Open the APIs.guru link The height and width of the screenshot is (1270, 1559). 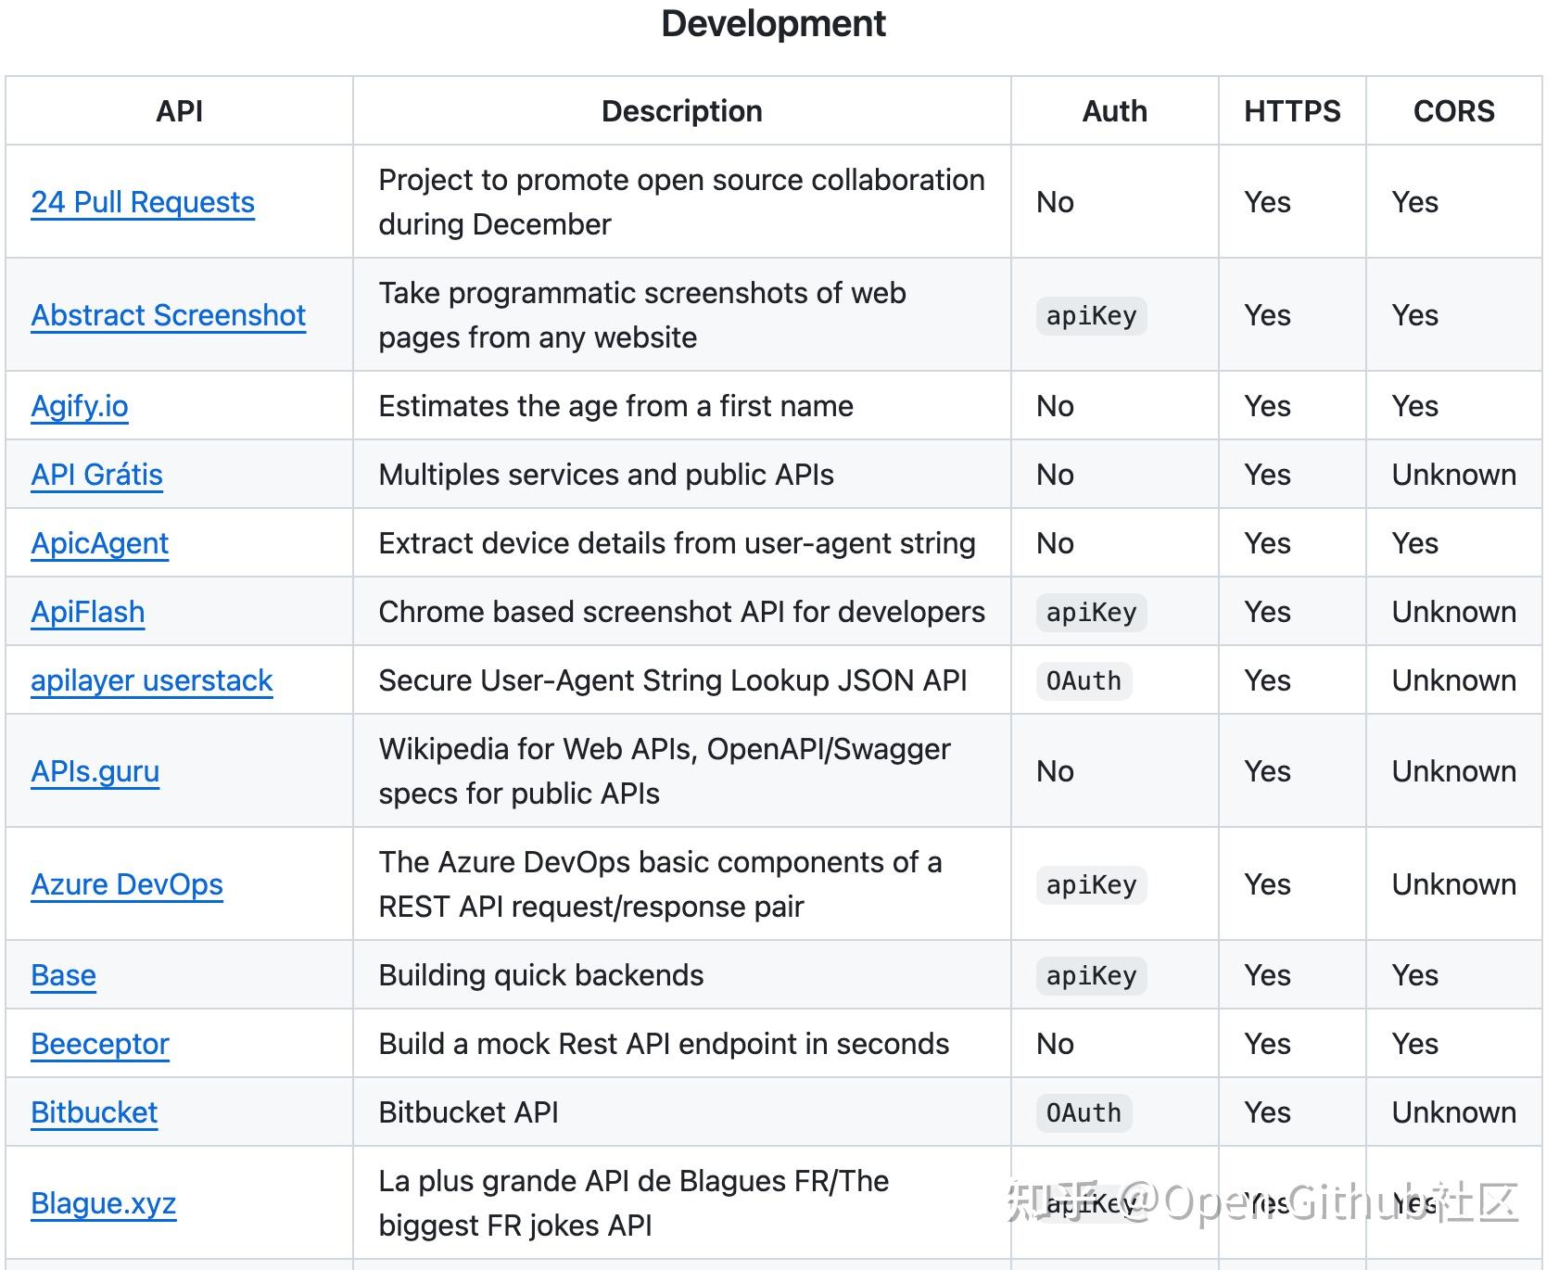pyautogui.click(x=95, y=771)
